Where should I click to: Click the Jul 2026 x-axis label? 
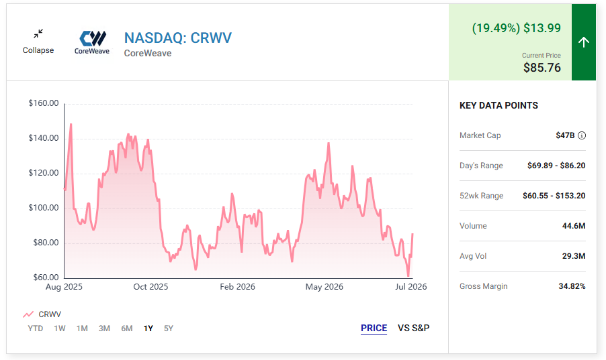click(x=410, y=287)
